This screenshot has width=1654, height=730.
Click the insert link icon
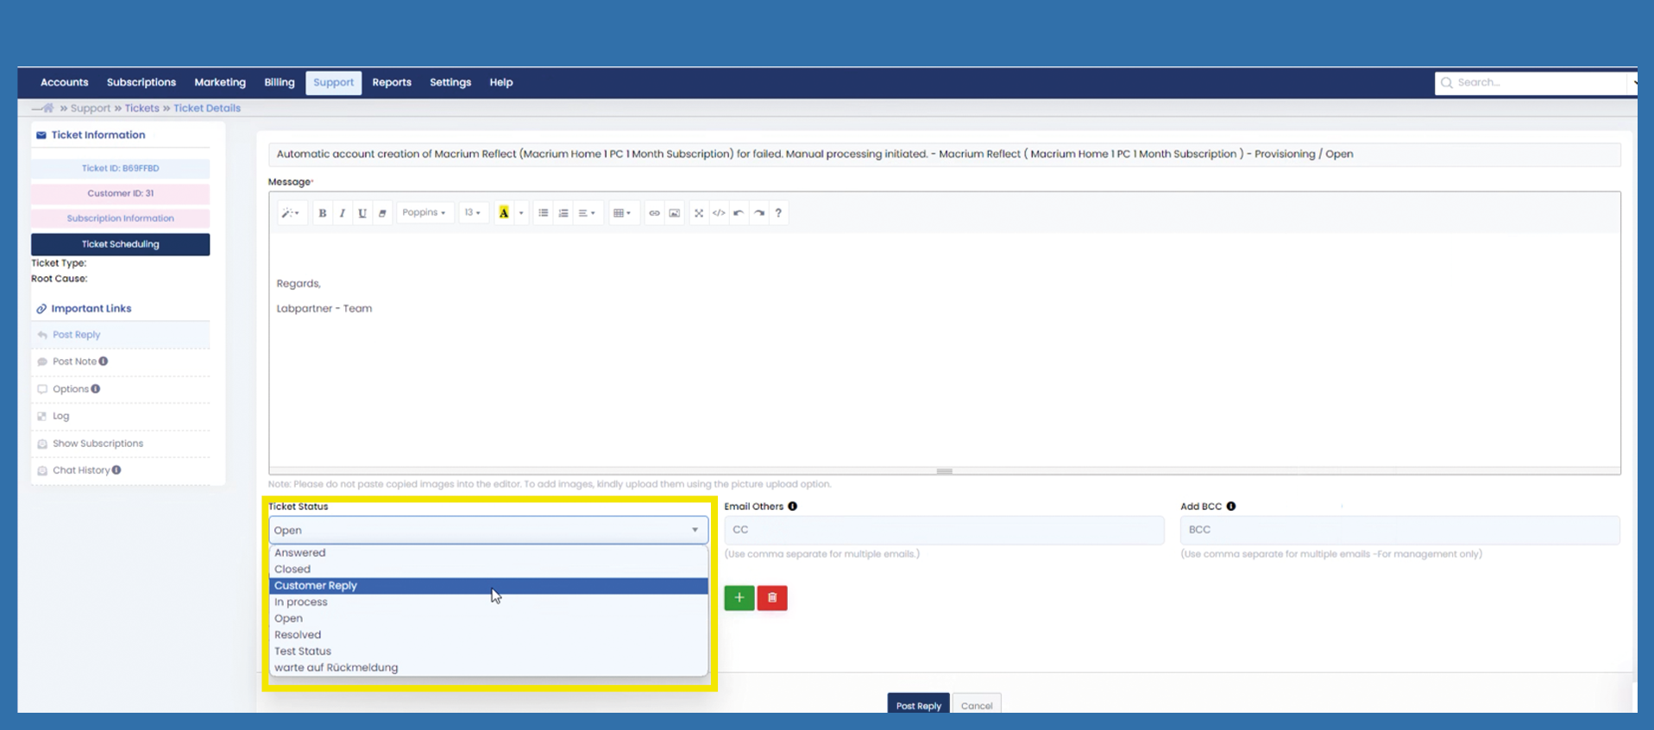pos(654,213)
